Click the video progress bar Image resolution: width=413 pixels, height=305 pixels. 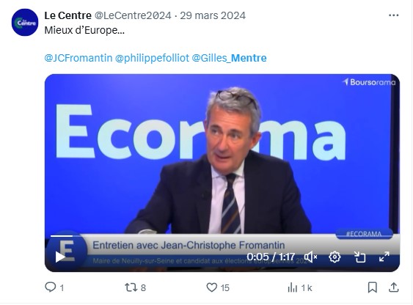pos(222,236)
